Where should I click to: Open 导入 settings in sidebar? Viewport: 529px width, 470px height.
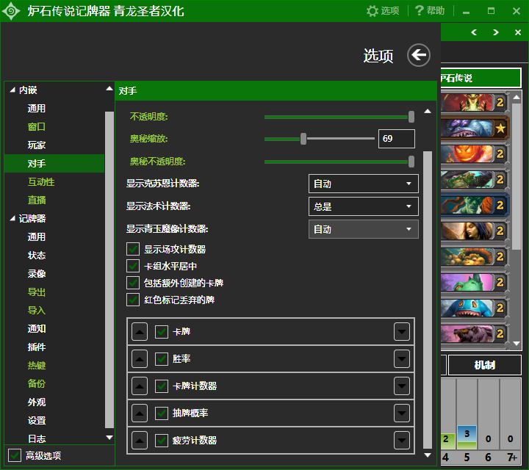[37, 310]
